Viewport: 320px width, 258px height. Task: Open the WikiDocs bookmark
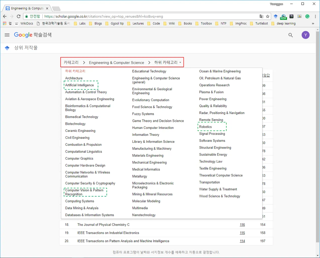[24, 23]
